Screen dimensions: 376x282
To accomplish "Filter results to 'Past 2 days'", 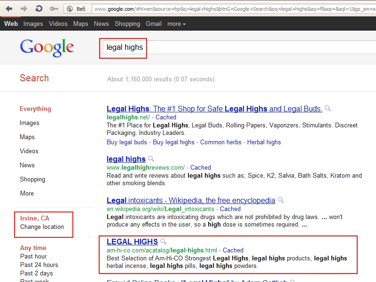I will [37, 273].
